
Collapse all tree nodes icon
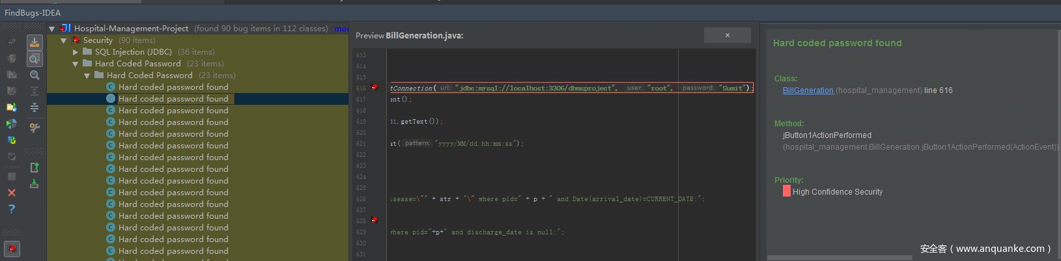[35, 107]
